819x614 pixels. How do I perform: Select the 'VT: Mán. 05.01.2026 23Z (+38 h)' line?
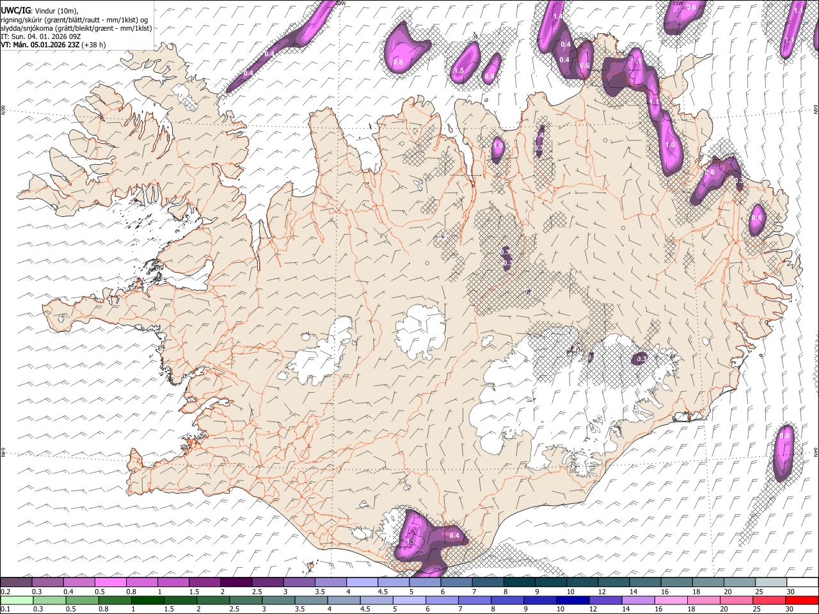pos(53,45)
